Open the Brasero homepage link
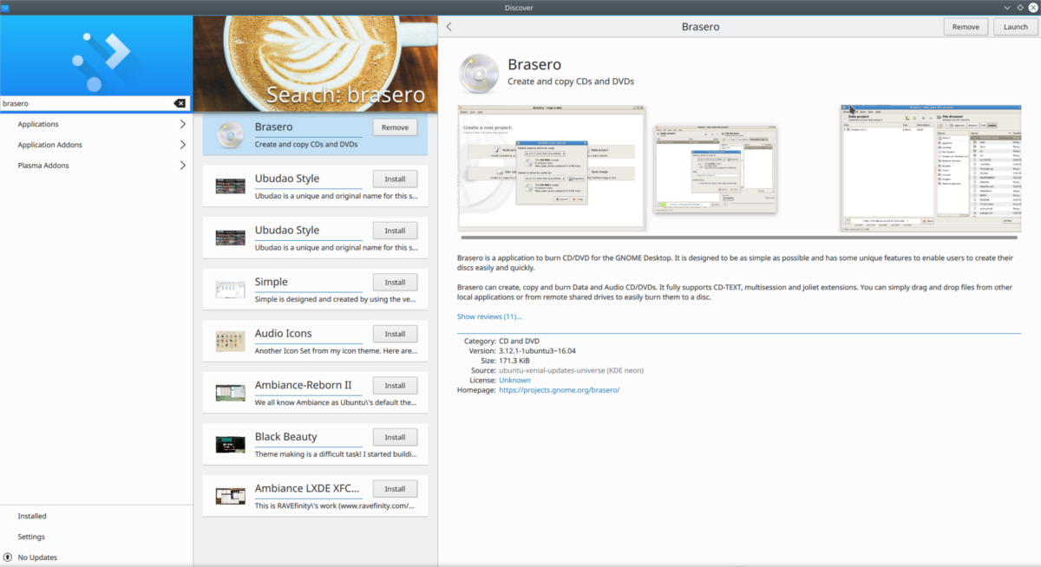Screen dimensions: 1041x567 (559, 390)
